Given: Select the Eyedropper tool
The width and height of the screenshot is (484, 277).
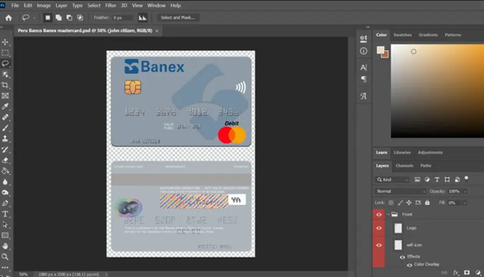Looking at the screenshot, I should pos(5,107).
